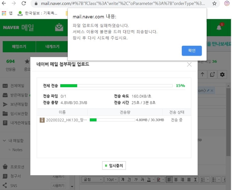Insert a numbered list
Screen dimensions: 232x190
coord(203,179)
